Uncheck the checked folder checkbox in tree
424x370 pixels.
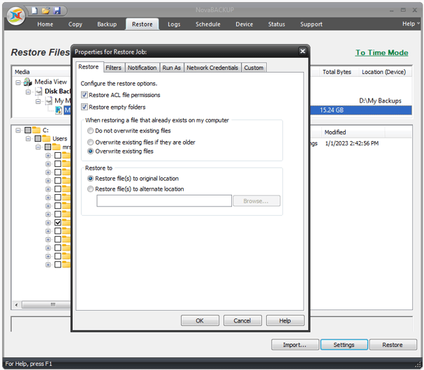(x=58, y=223)
